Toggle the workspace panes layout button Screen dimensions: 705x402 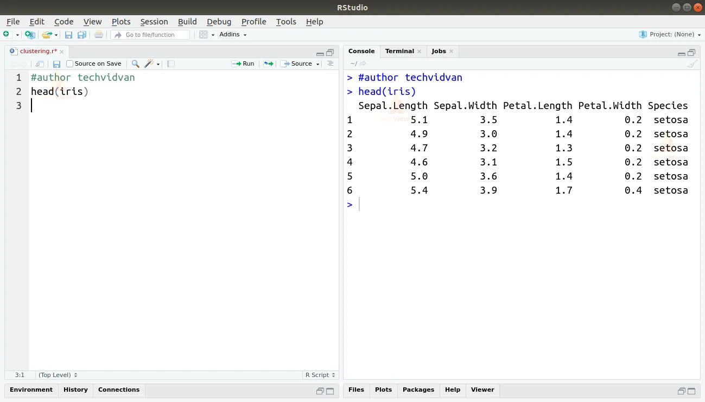[204, 34]
